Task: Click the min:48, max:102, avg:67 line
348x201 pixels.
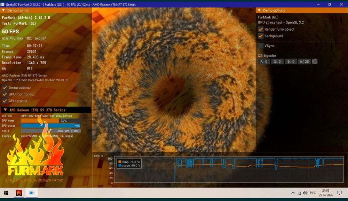Action: tap(24, 38)
